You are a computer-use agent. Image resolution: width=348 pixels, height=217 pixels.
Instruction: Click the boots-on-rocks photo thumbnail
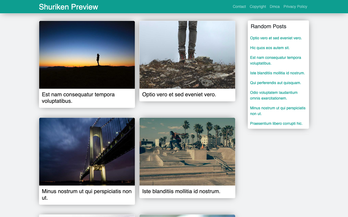coord(187,55)
